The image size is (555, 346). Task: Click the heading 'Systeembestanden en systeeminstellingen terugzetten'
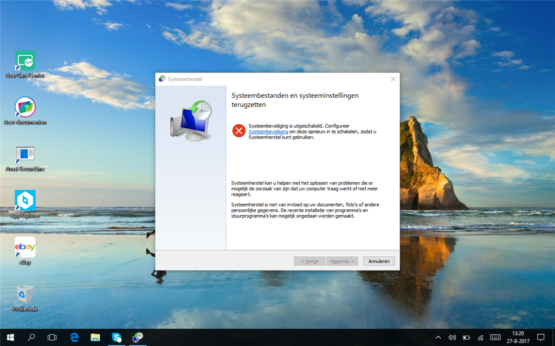tap(295, 100)
